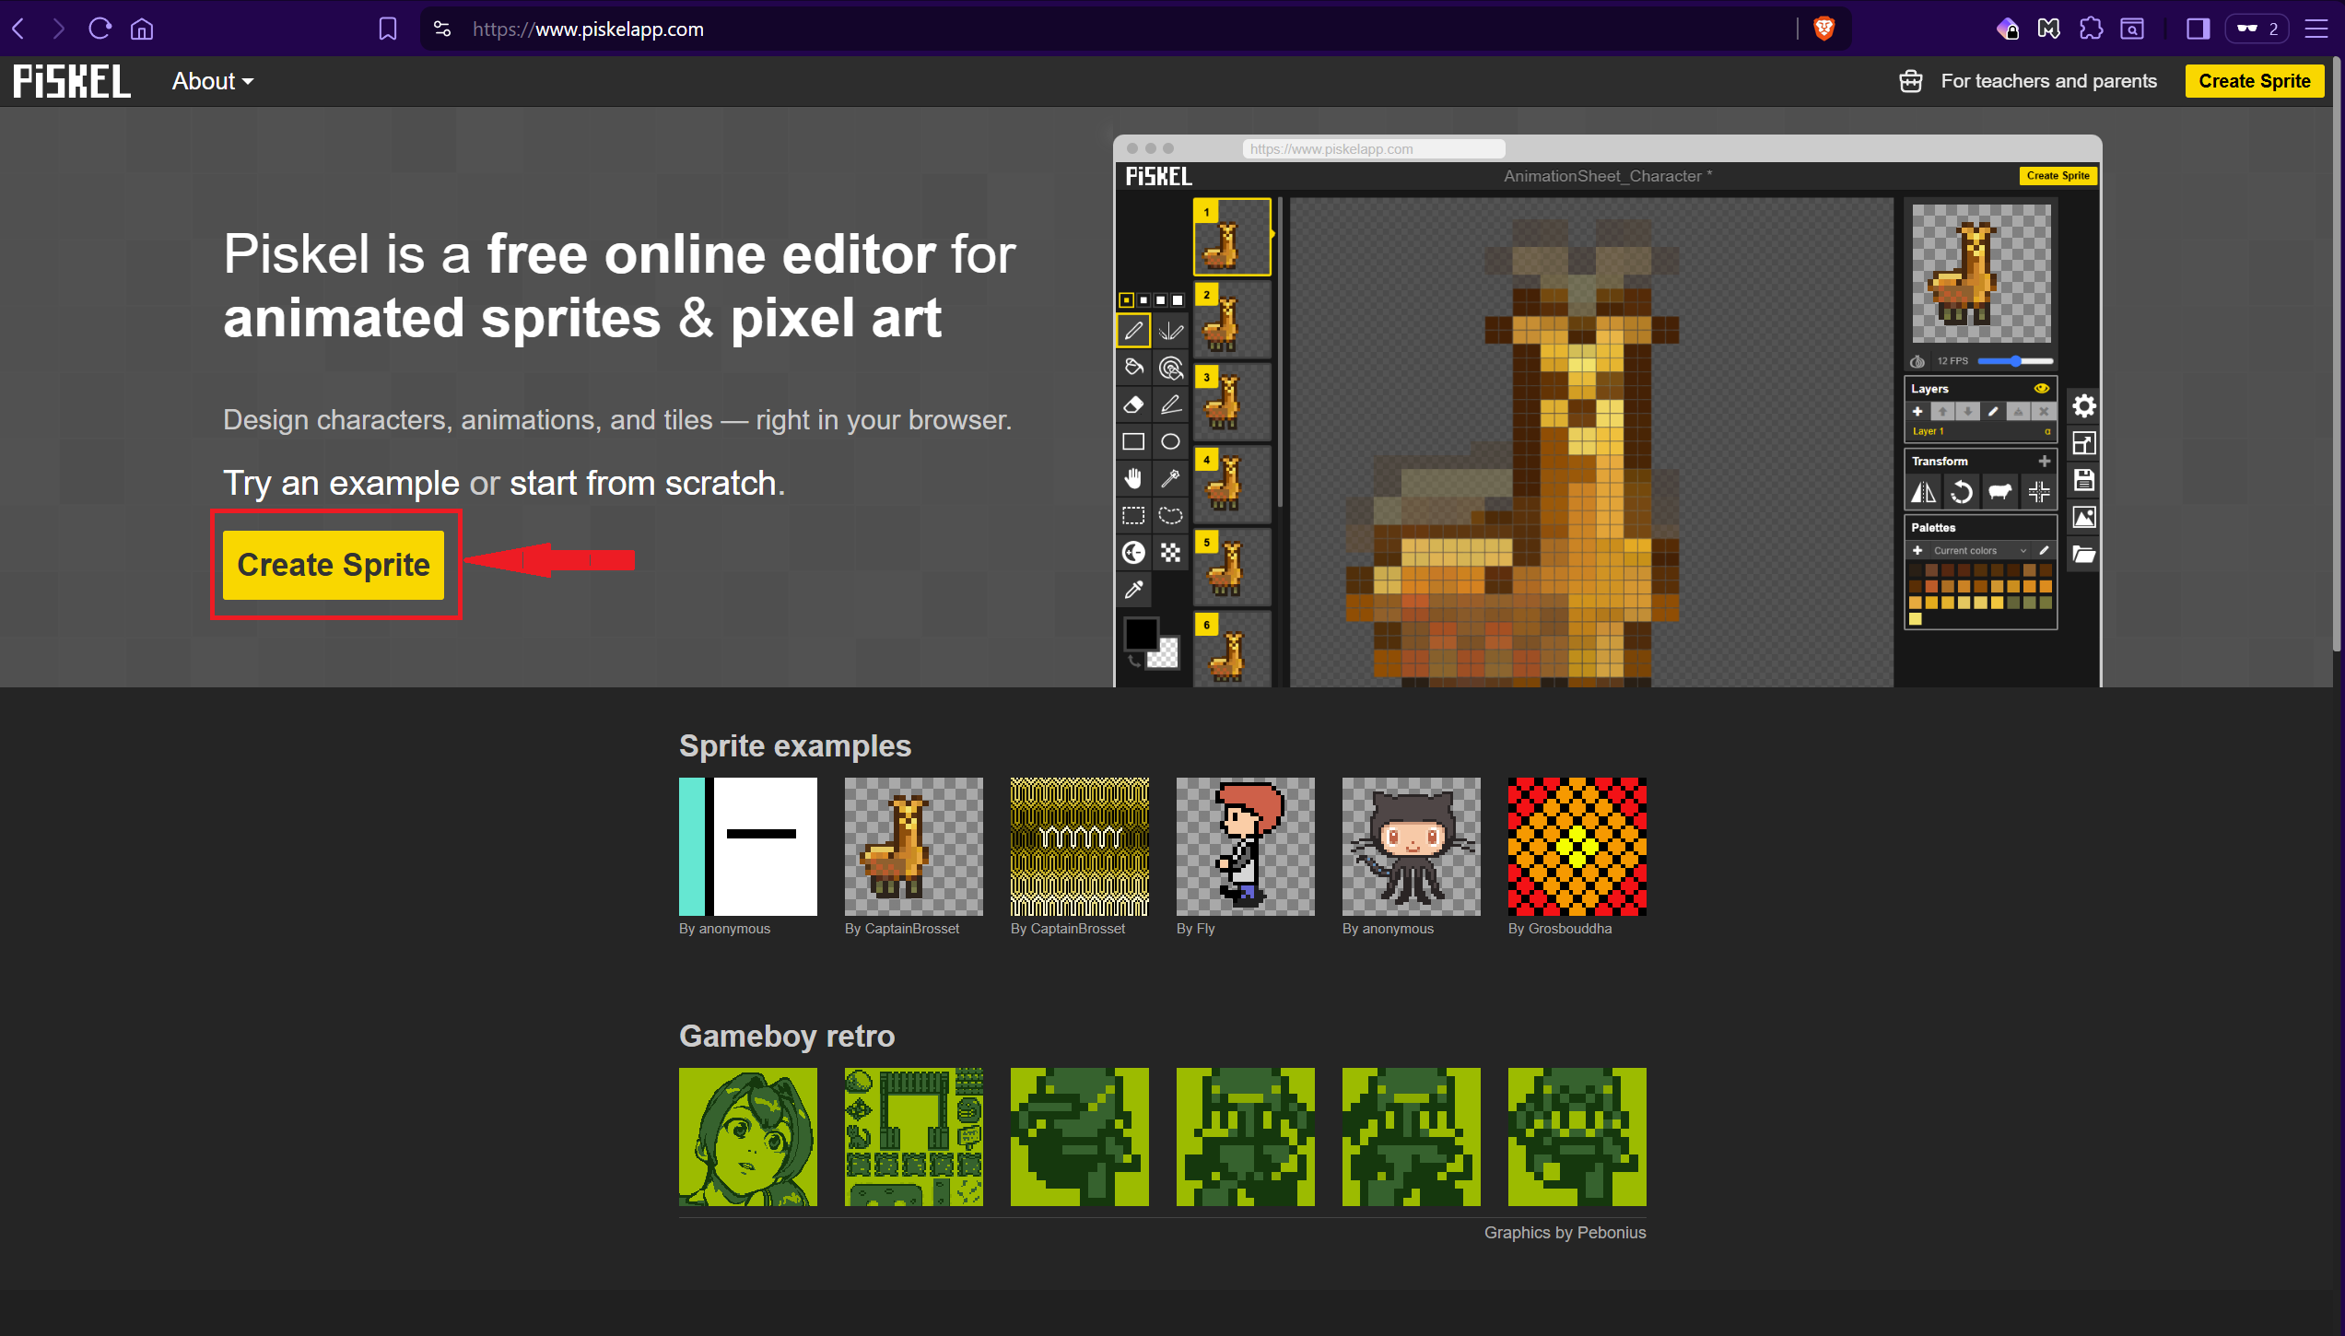
Task: Follow the For teachers and parents link
Action: (x=2047, y=81)
